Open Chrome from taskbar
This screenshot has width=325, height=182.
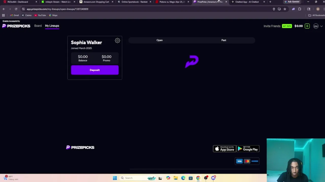click(x=198, y=178)
